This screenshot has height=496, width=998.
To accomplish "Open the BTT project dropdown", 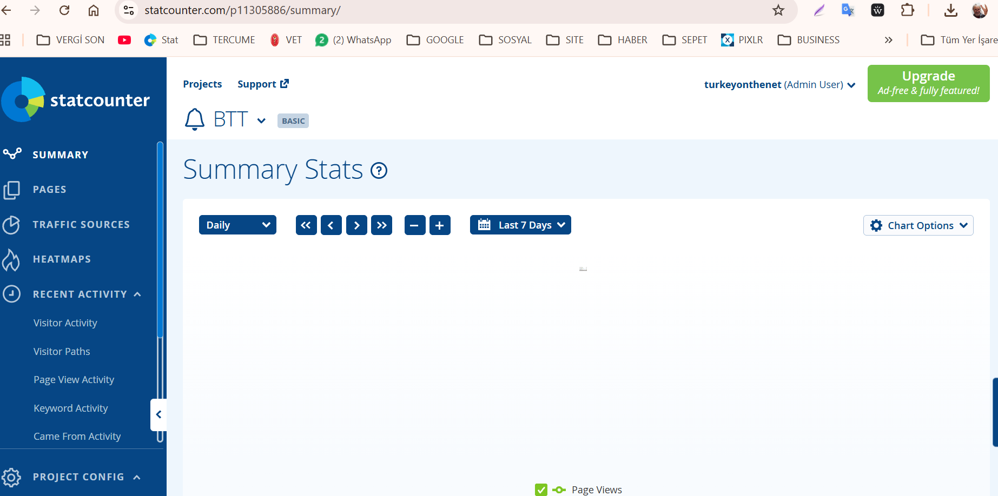I will (x=261, y=120).
